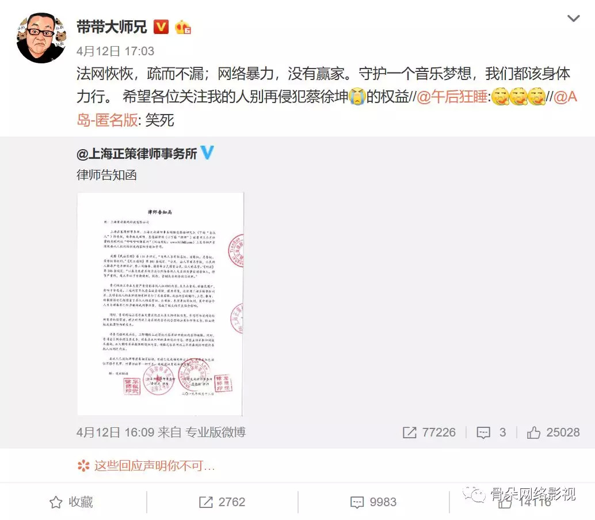Viewport: 595px width, 520px height.
Task: Like the original post with 25028 likes
Action: [553, 432]
